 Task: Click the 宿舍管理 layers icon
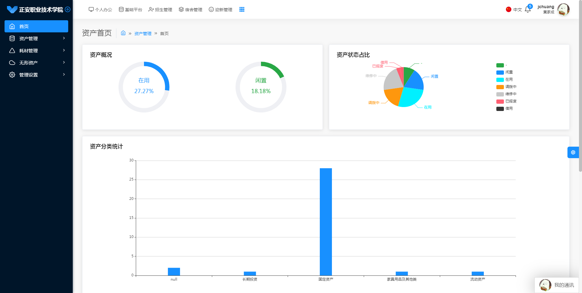click(181, 9)
